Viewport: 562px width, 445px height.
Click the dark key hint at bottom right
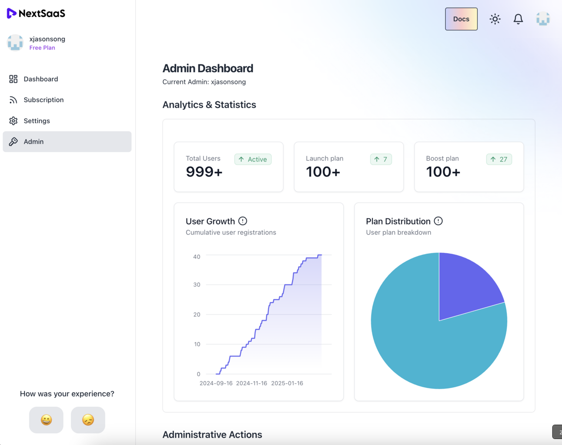[558, 432]
